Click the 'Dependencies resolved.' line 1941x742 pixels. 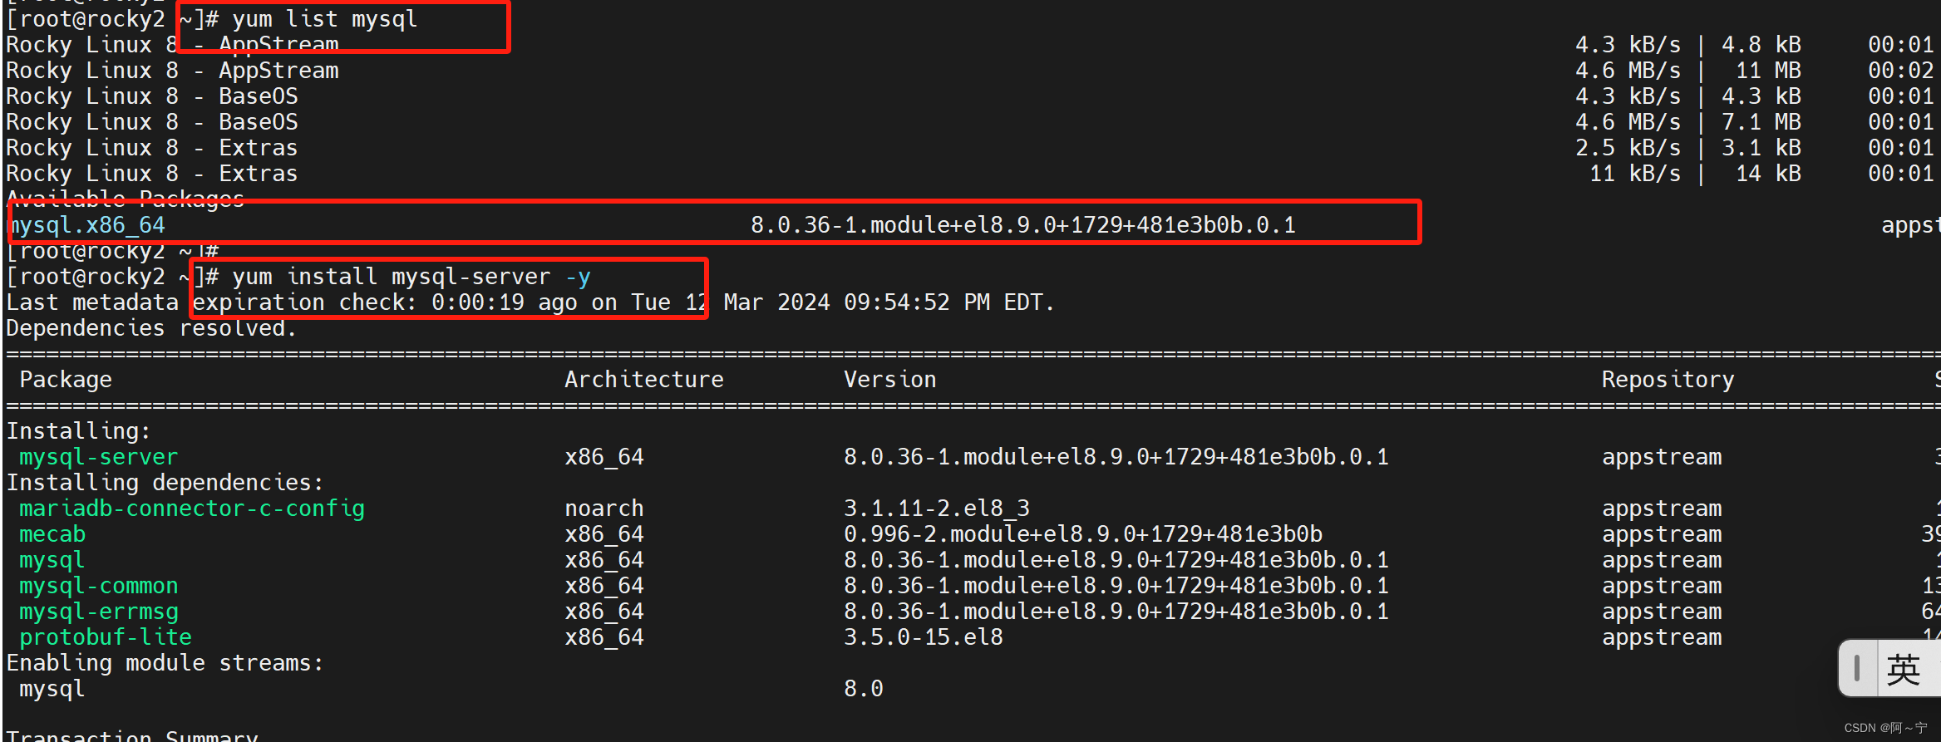pyautogui.click(x=151, y=328)
